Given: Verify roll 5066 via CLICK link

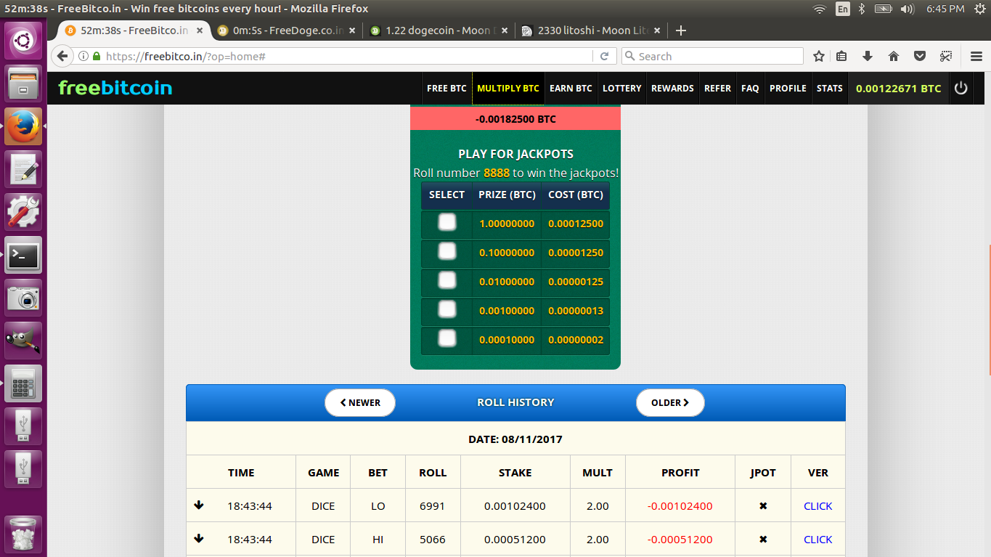Looking at the screenshot, I should click(x=817, y=540).
